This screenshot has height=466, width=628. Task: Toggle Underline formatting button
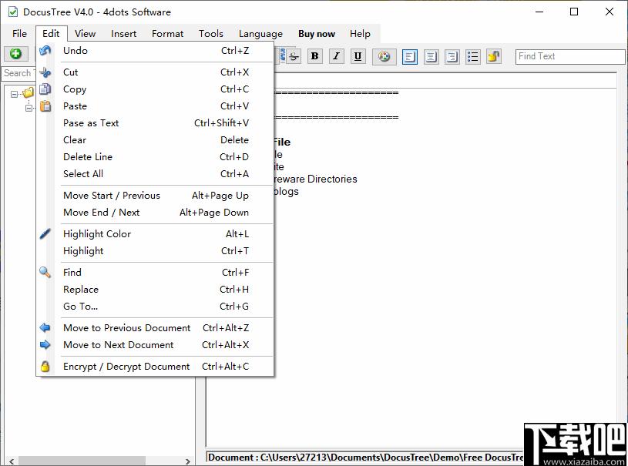[358, 56]
